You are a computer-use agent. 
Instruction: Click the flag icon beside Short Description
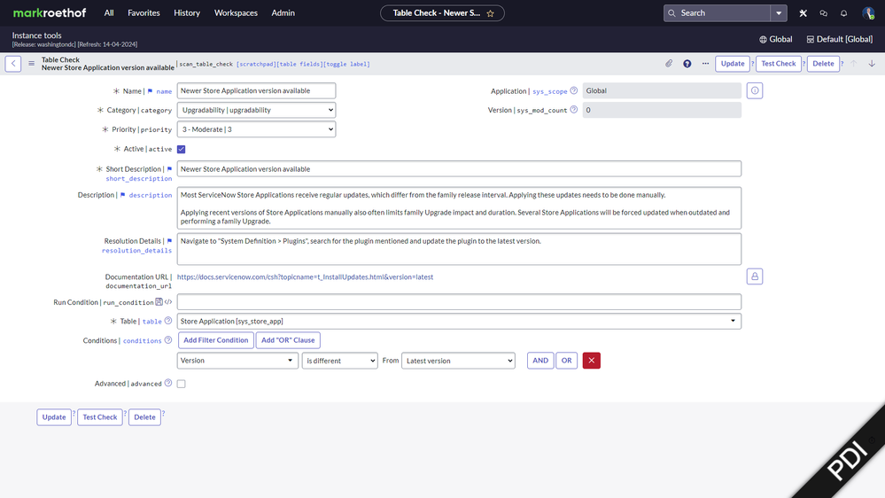pos(169,169)
